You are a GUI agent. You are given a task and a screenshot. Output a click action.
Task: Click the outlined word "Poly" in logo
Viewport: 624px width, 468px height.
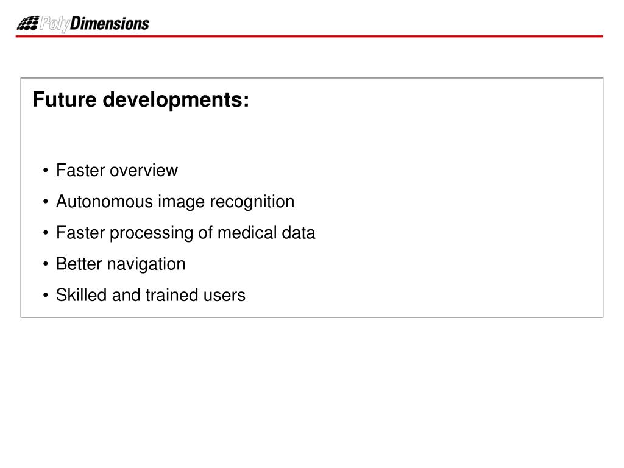click(55, 24)
